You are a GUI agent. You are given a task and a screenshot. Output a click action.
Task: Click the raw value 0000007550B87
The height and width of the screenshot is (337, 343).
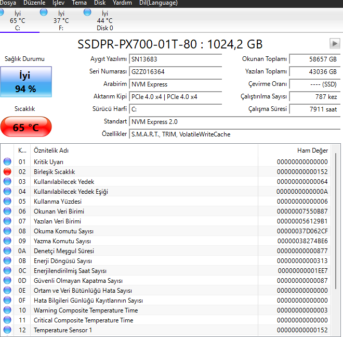pos(302,211)
